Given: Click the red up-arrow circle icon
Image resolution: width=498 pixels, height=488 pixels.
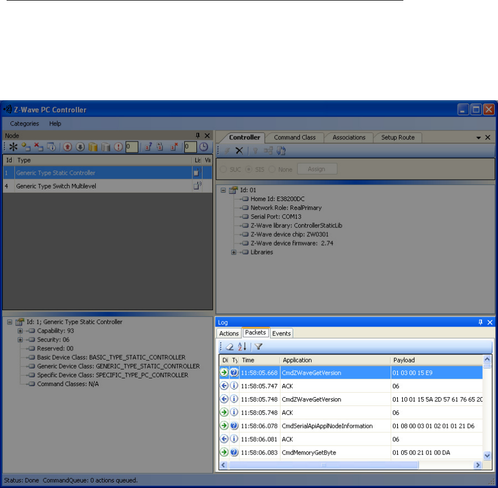Looking at the screenshot, I should [x=67, y=147].
